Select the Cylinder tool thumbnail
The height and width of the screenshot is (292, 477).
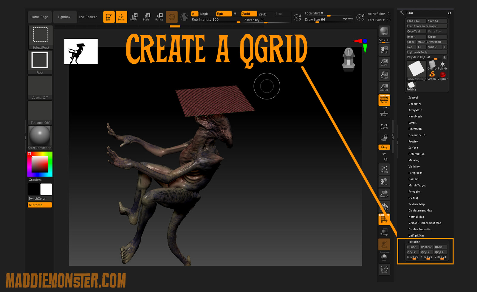coord(432,65)
